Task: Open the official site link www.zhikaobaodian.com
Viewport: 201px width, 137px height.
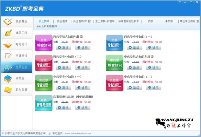Action: 78,134
